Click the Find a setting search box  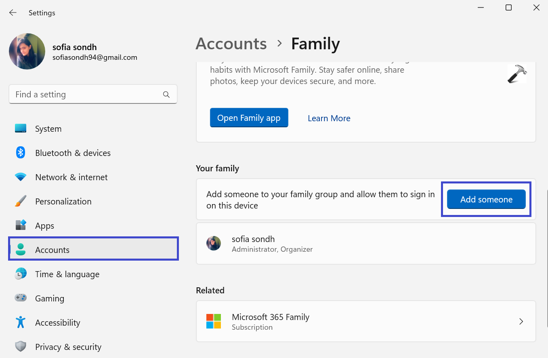(x=93, y=94)
